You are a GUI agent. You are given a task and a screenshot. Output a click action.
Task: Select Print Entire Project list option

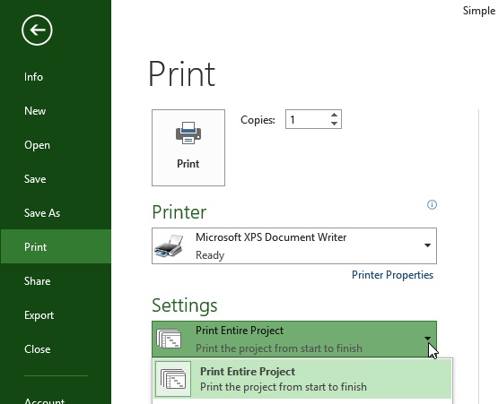(302, 379)
